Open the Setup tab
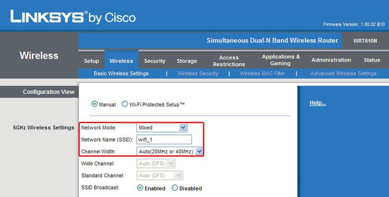The width and height of the screenshot is (389, 197). (91, 61)
